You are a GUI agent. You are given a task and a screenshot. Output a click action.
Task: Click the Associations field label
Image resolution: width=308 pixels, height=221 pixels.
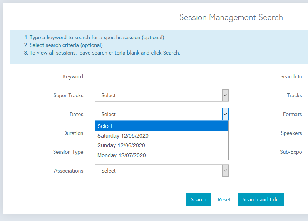(69, 171)
